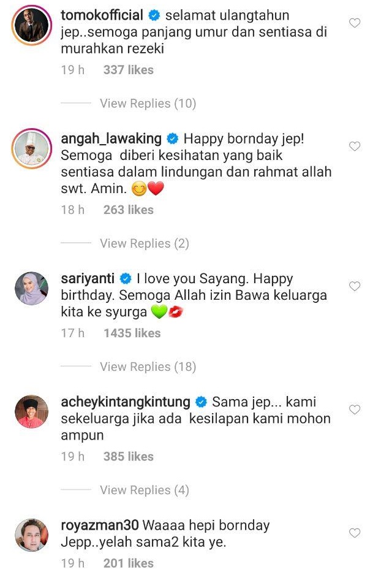Open sariyanti username link
Image resolution: width=381 pixels, height=583 pixels.
click(x=88, y=279)
